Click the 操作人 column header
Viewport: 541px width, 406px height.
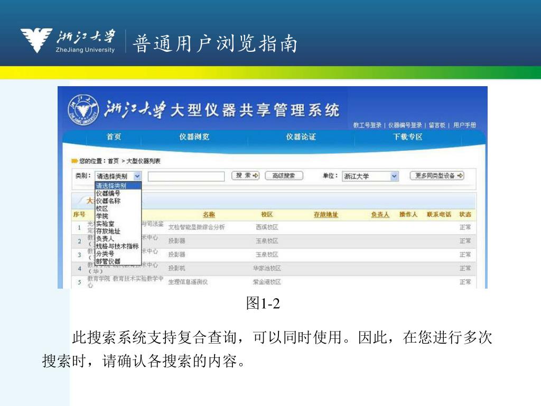click(408, 215)
